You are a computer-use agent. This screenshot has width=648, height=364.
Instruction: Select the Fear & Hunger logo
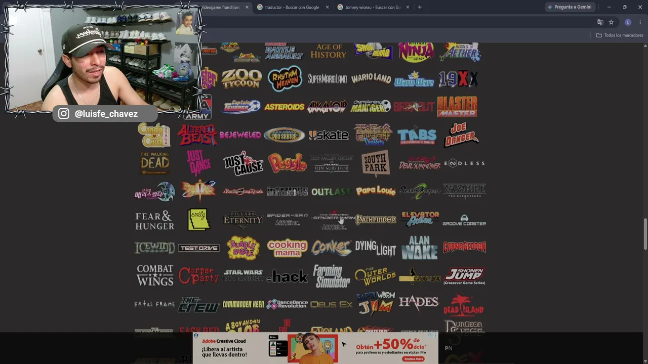154,220
